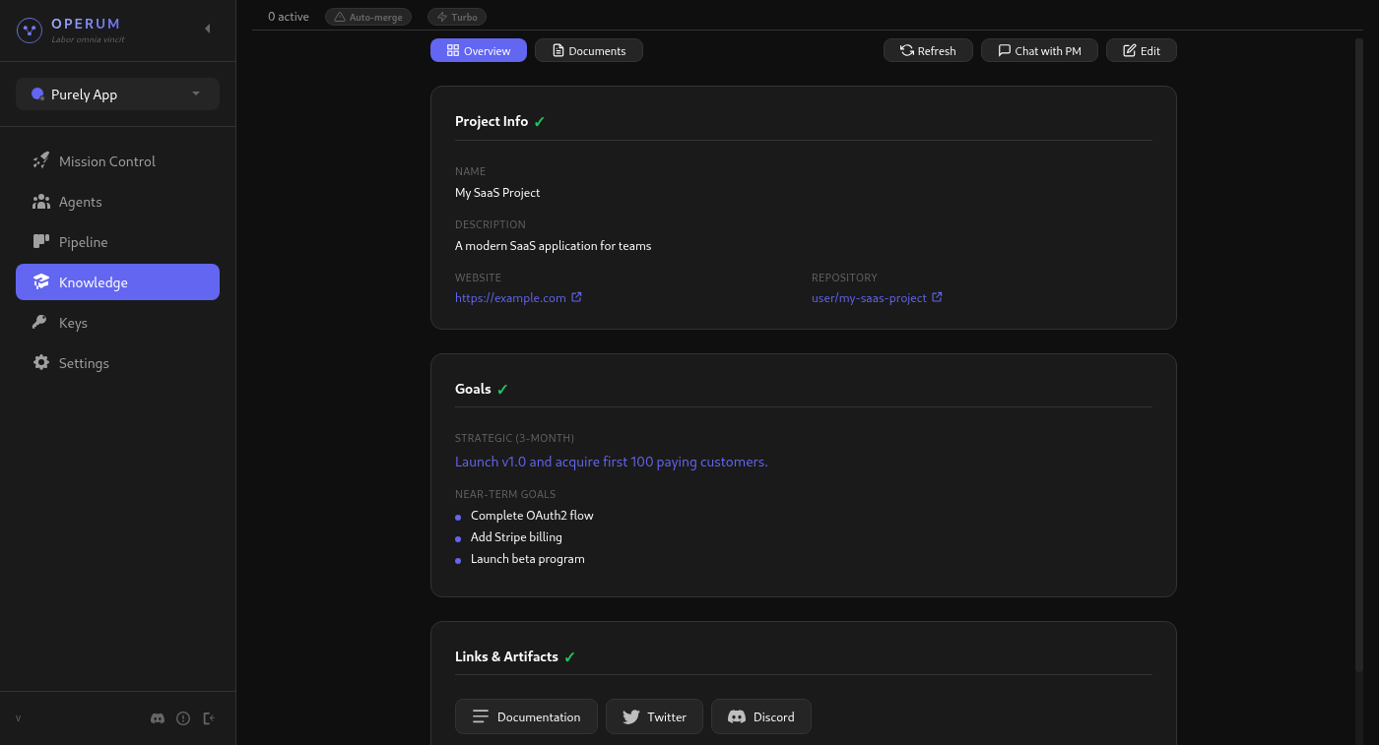Open the https://example.com website link
The image size is (1379, 745).
point(510,297)
